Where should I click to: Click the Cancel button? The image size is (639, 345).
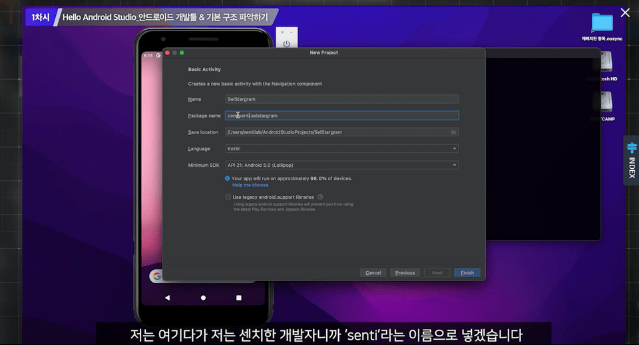[x=373, y=273]
